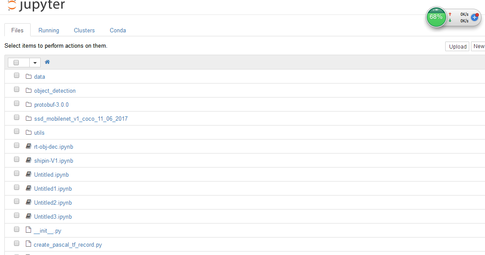
Task: Switch to the Running tab
Action: click(49, 30)
